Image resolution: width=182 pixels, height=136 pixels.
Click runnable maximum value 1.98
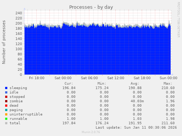[x=170, y=119]
